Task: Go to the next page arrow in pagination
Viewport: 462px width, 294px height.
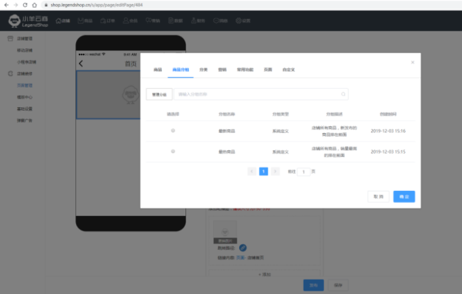Action: coord(275,172)
